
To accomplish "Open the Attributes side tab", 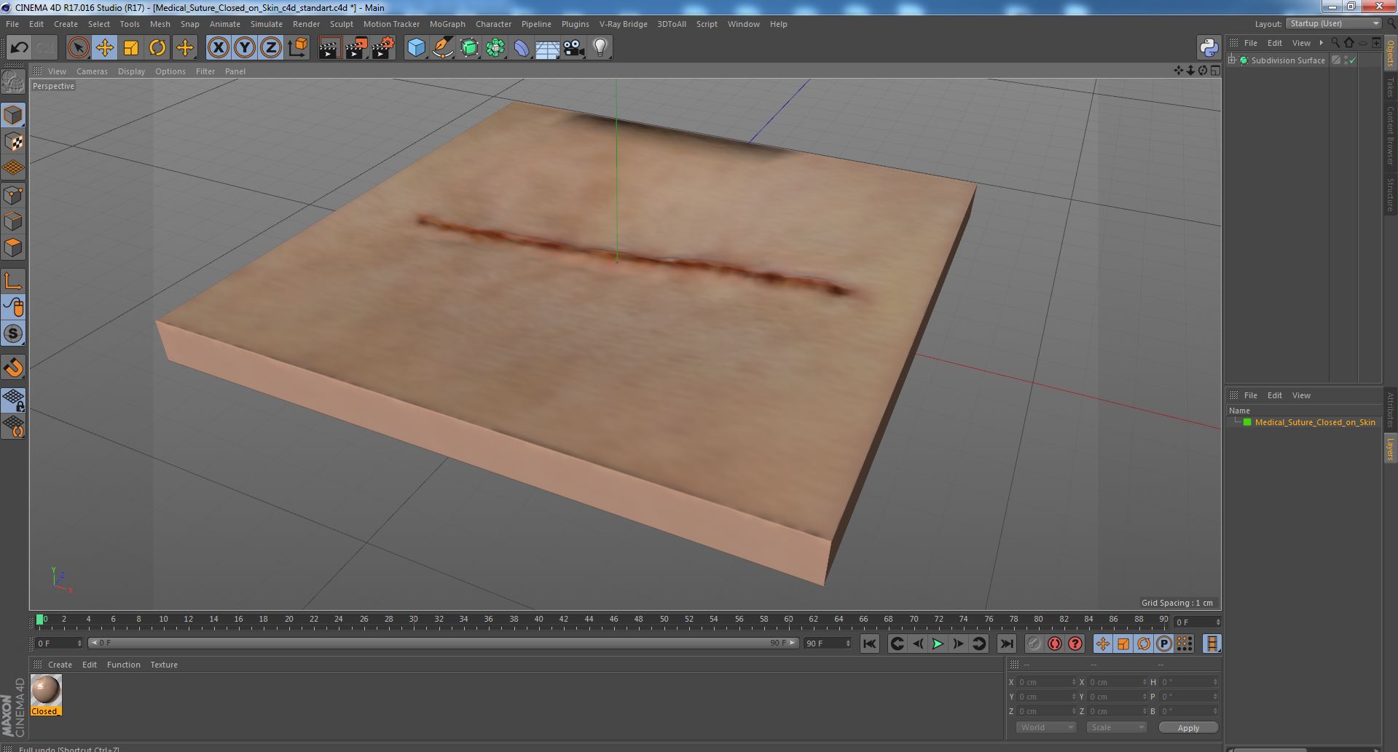I will click(1390, 410).
